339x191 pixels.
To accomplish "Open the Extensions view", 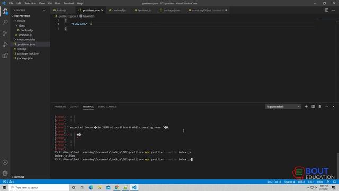I will (5, 55).
